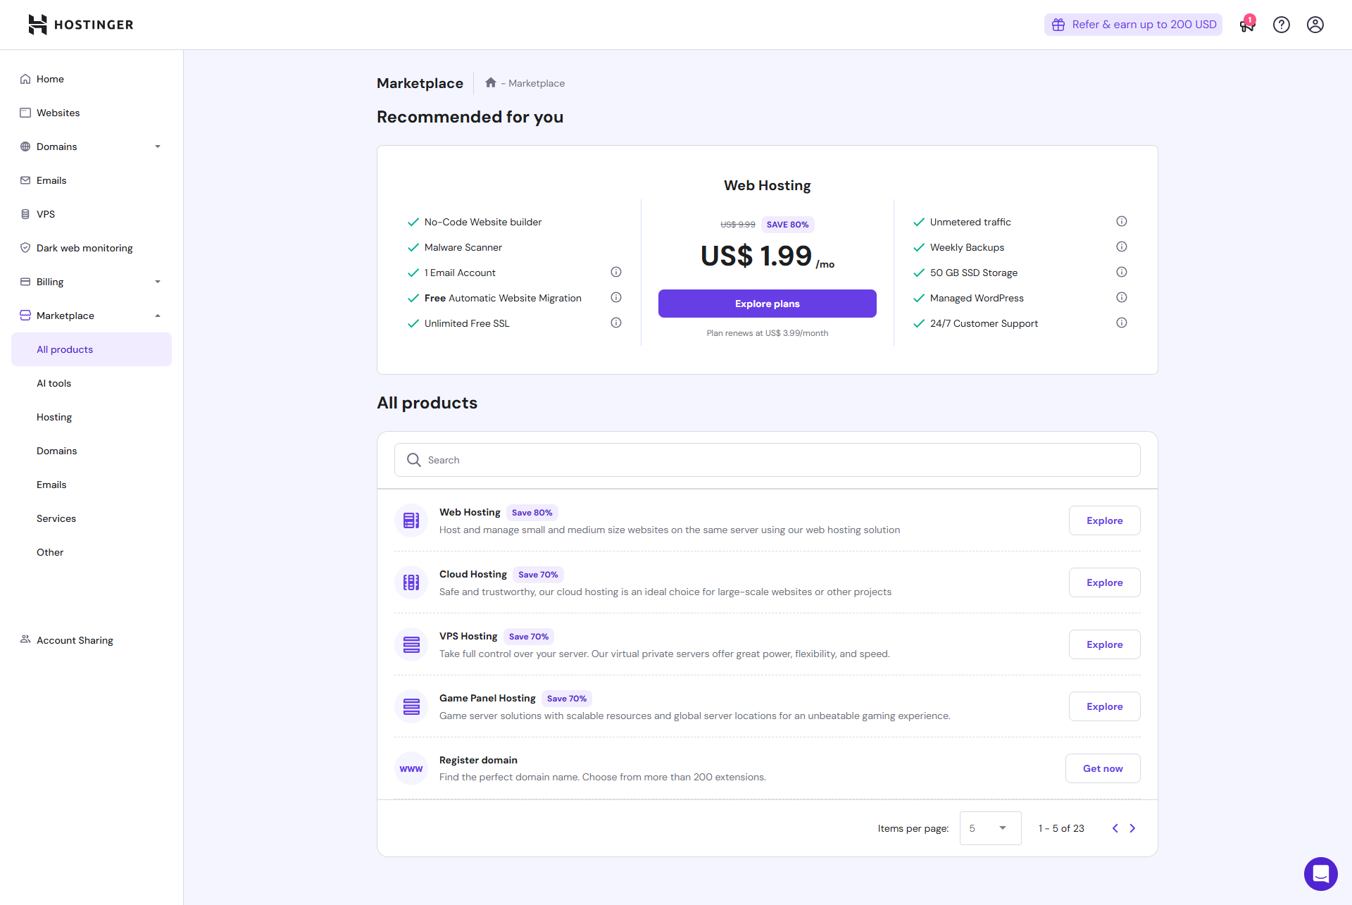Click the Hostinger logo
This screenshot has height=905, width=1352.
(80, 25)
